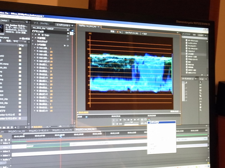Open the タイムライン: reo_2010_30p tab
Image resolution: width=225 pixels, height=168 pixels.
point(62,130)
